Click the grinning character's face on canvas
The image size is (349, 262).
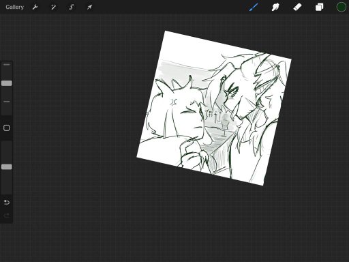coord(237,98)
